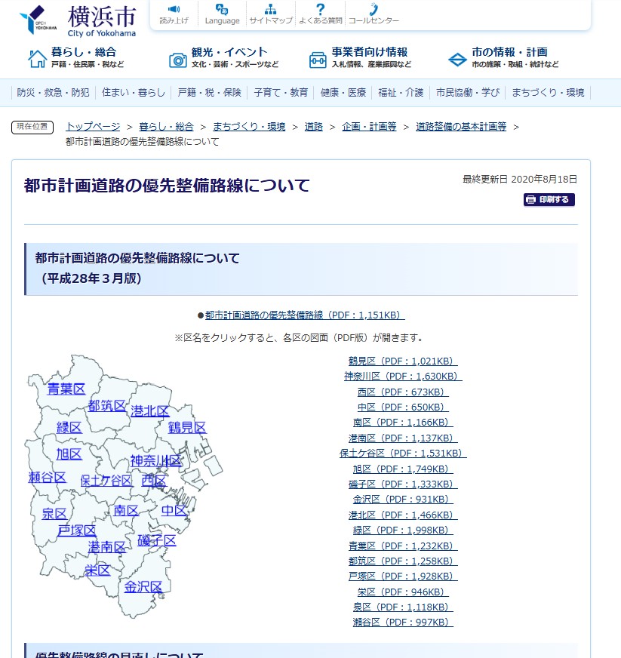Click the よくある質問 question mark icon
Viewport: 621px width, 658px height.
(x=320, y=10)
